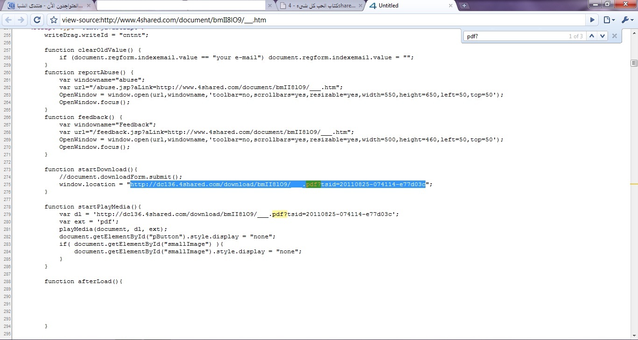This screenshot has width=638, height=340.
Task: Jump to next find result
Action: (603, 36)
